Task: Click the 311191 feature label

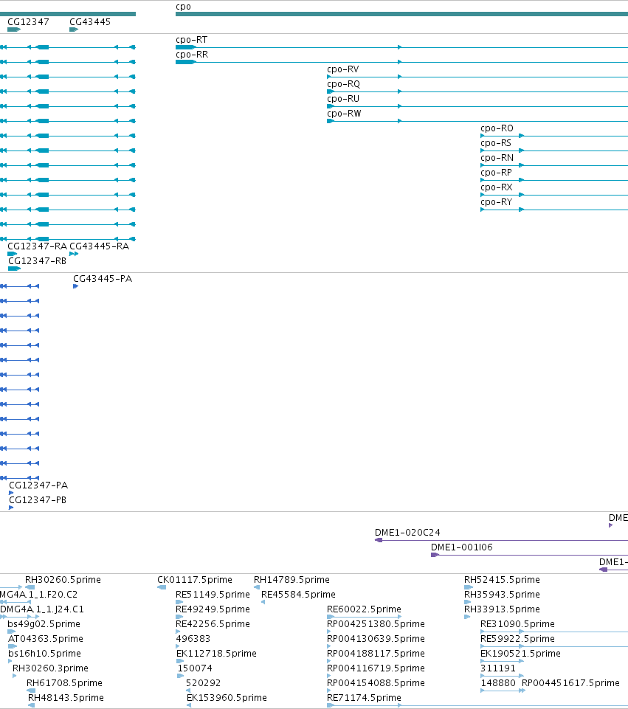Action: [x=498, y=668]
